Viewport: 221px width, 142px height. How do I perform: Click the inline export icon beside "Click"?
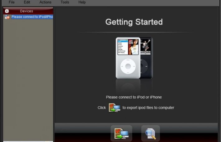coord(114,108)
